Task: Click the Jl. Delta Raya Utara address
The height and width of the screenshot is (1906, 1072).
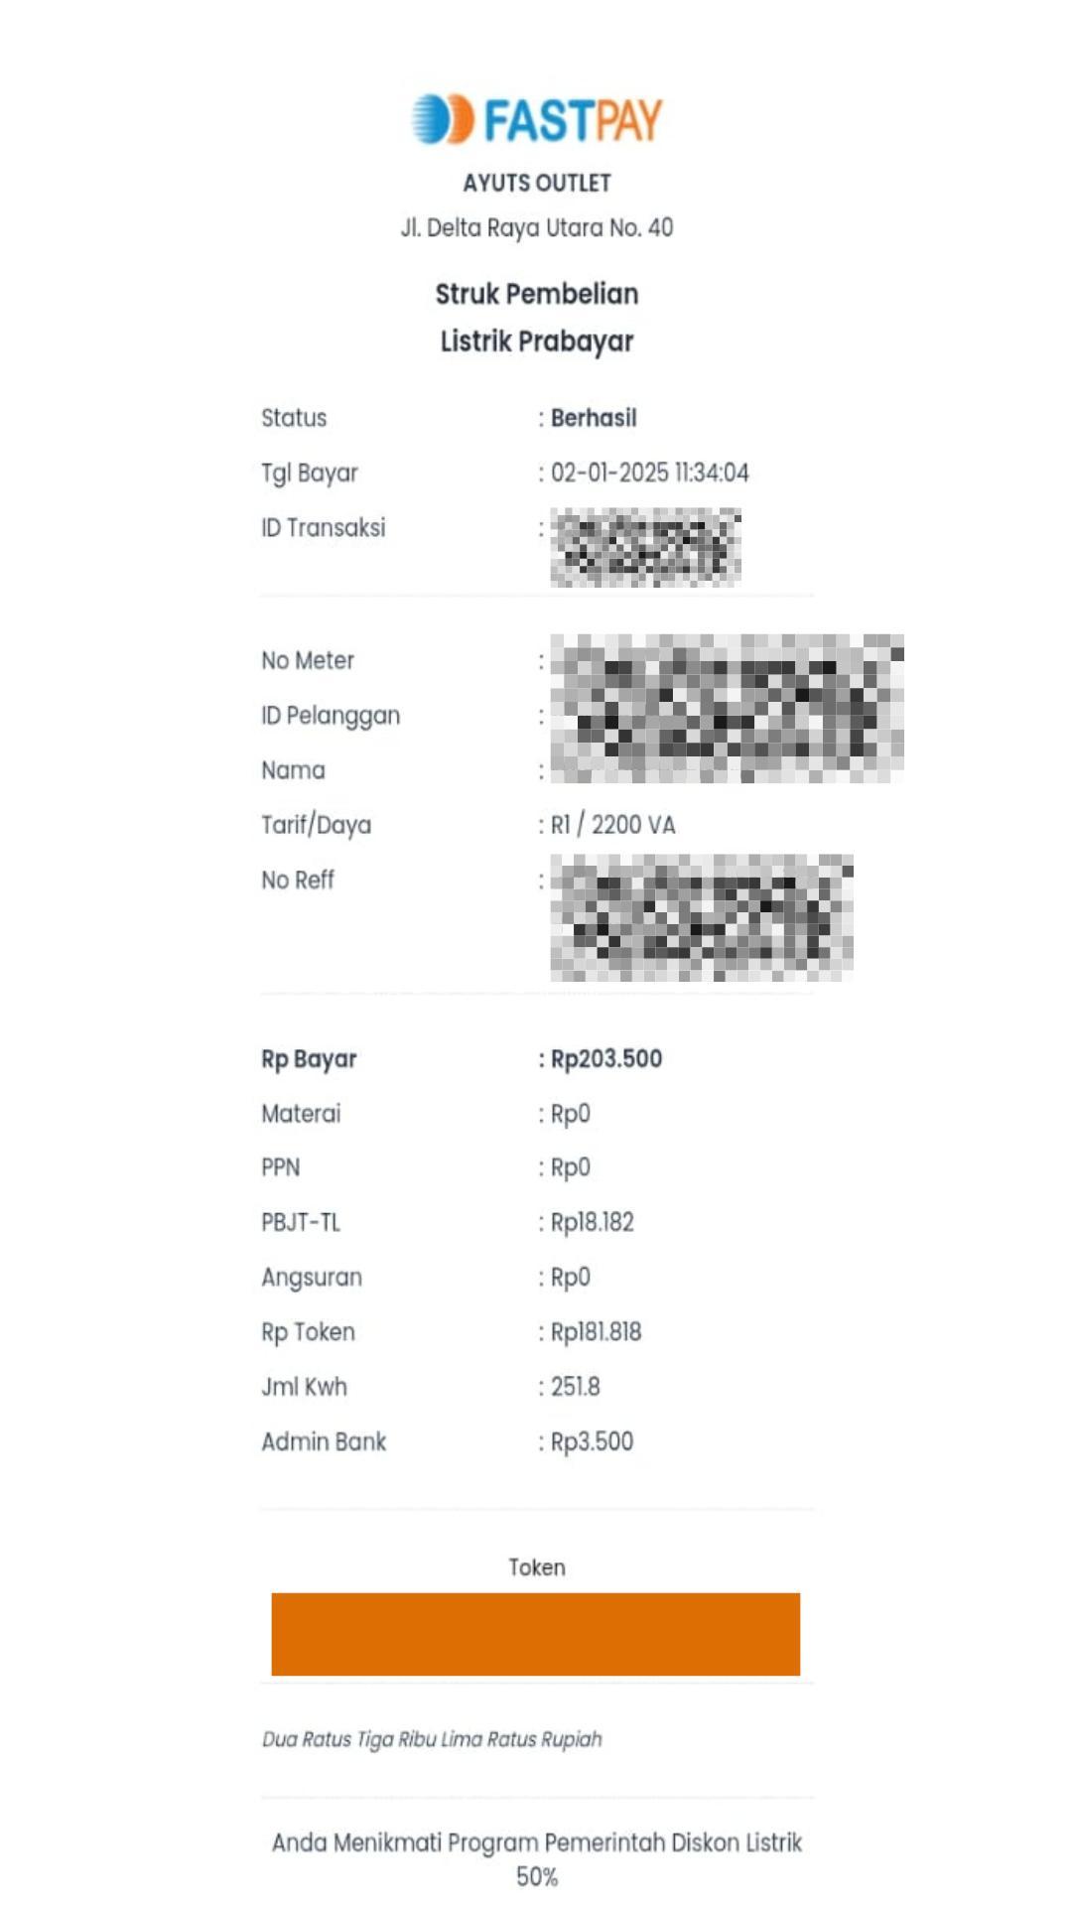Action: coord(537,227)
